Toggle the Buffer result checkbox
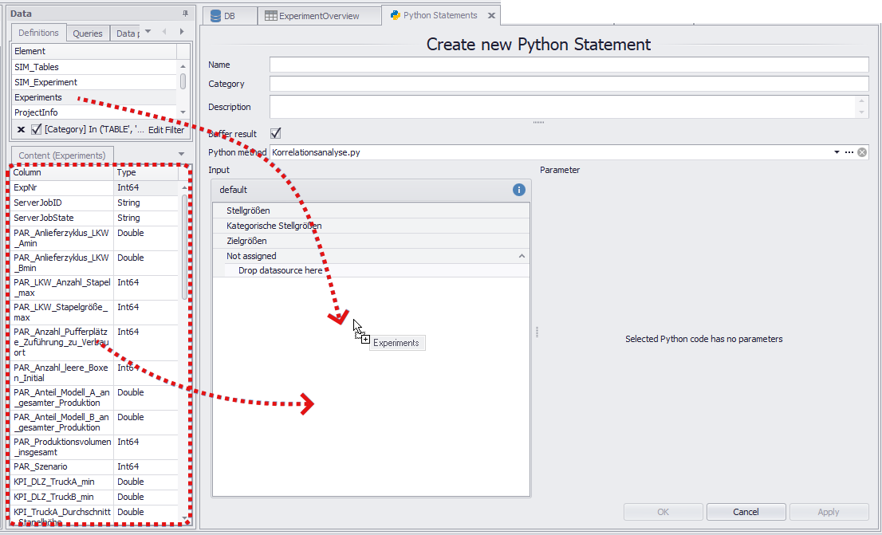This screenshot has width=882, height=535. pos(275,133)
